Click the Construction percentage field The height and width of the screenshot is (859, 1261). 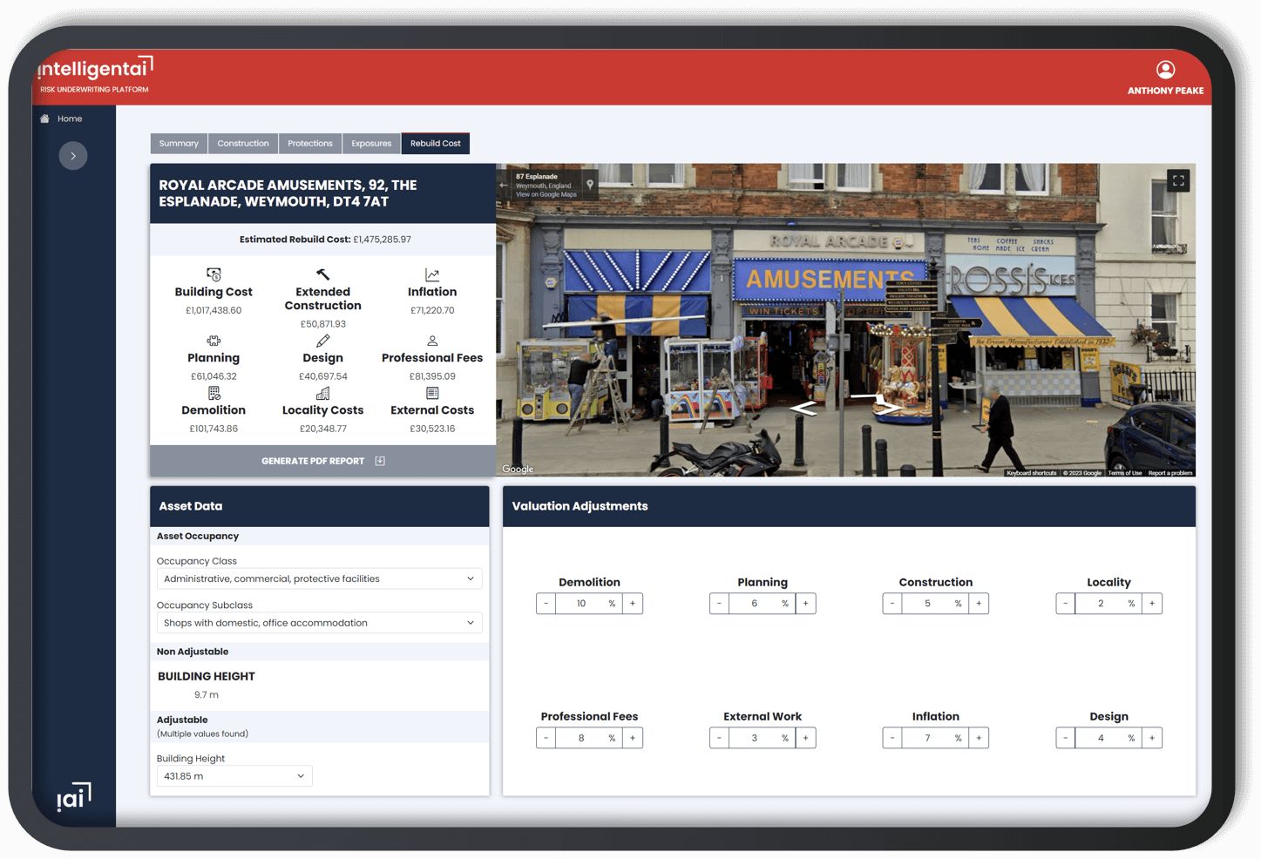point(935,604)
